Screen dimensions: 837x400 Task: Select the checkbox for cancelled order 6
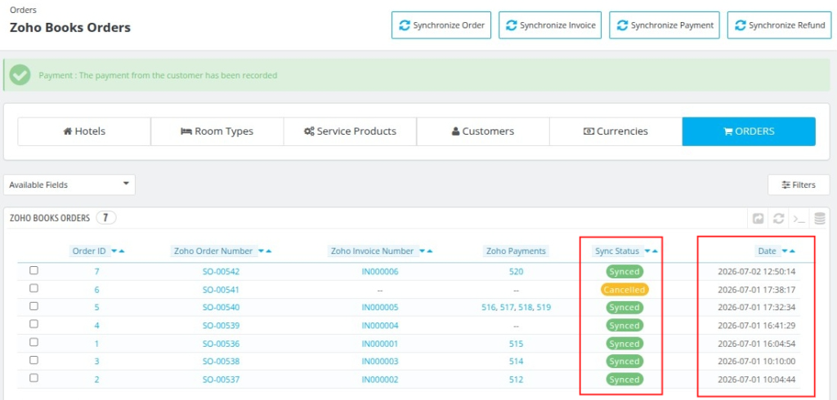tap(34, 288)
